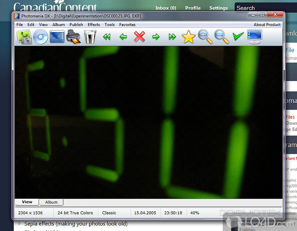Open the Effects menu

coord(94,24)
